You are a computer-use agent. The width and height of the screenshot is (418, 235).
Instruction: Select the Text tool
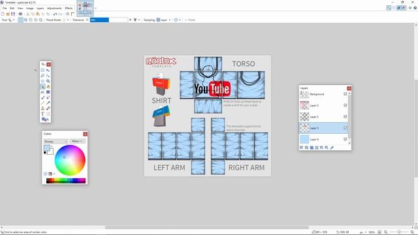point(42,114)
